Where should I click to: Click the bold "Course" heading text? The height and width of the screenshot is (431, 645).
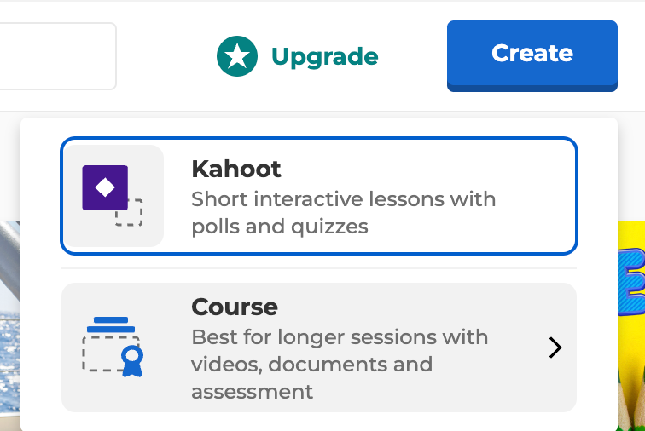tap(235, 307)
